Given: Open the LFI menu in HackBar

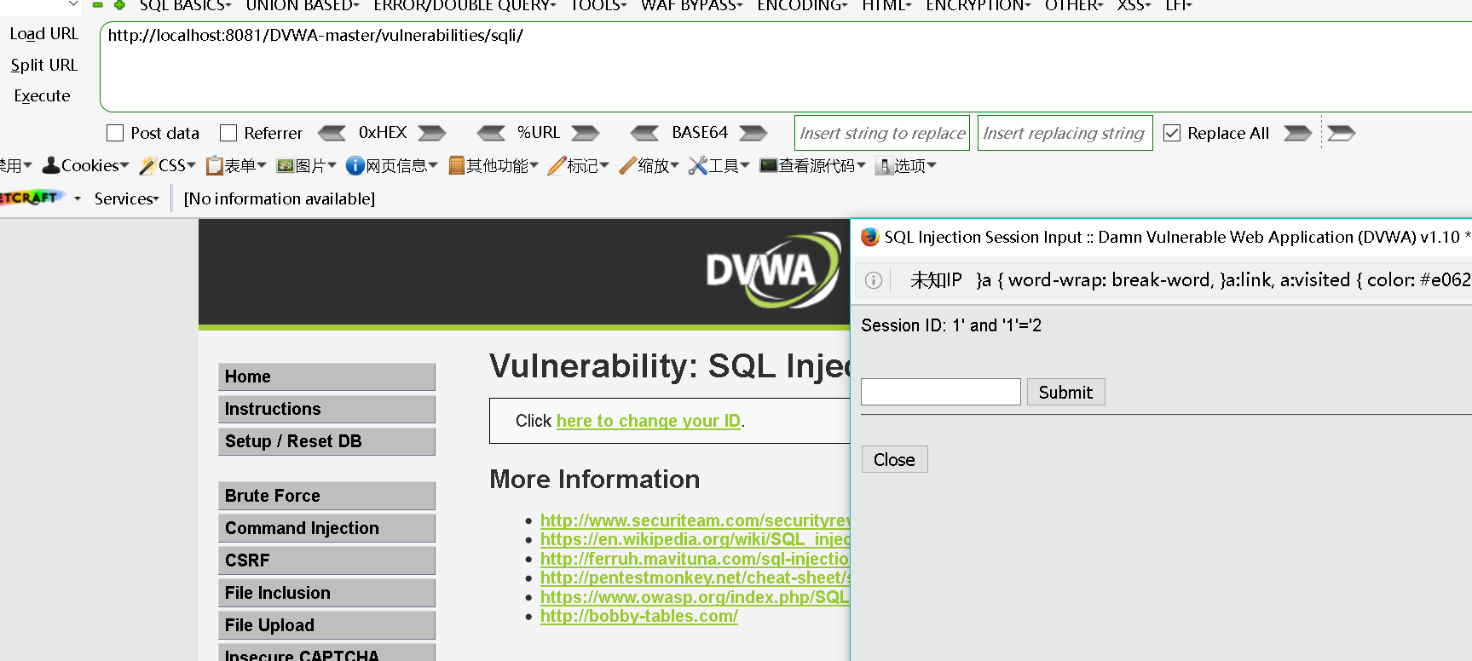Looking at the screenshot, I should tap(1179, 5).
